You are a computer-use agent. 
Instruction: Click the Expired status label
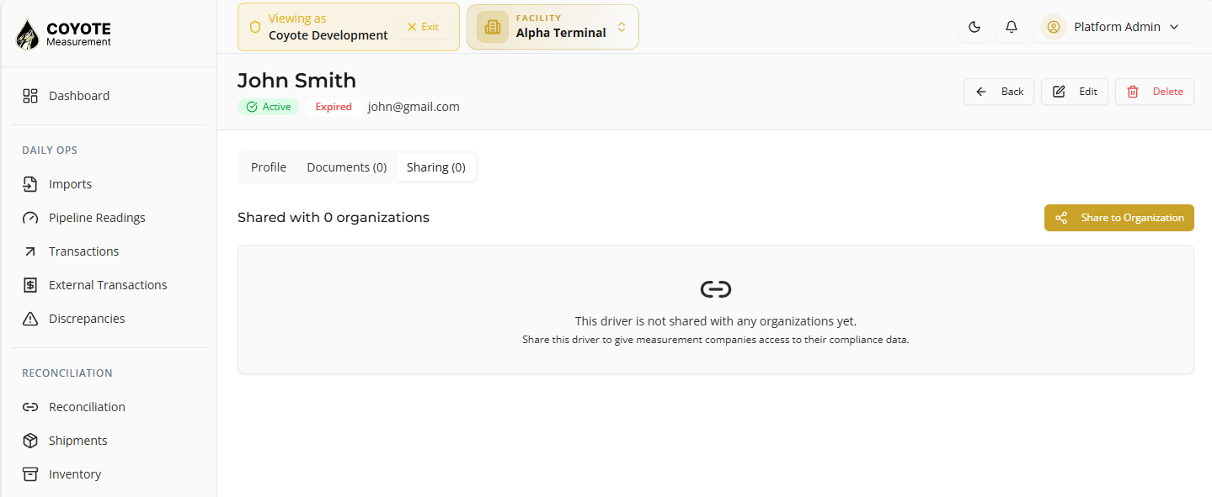[x=334, y=107]
